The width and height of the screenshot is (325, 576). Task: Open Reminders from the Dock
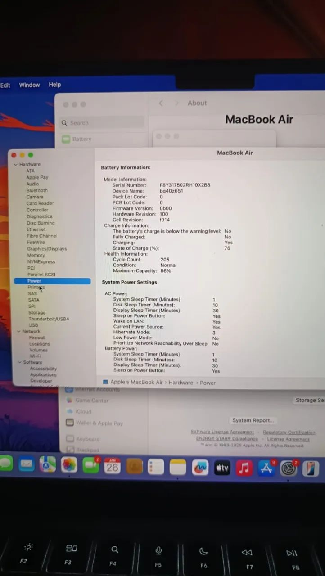(x=156, y=467)
